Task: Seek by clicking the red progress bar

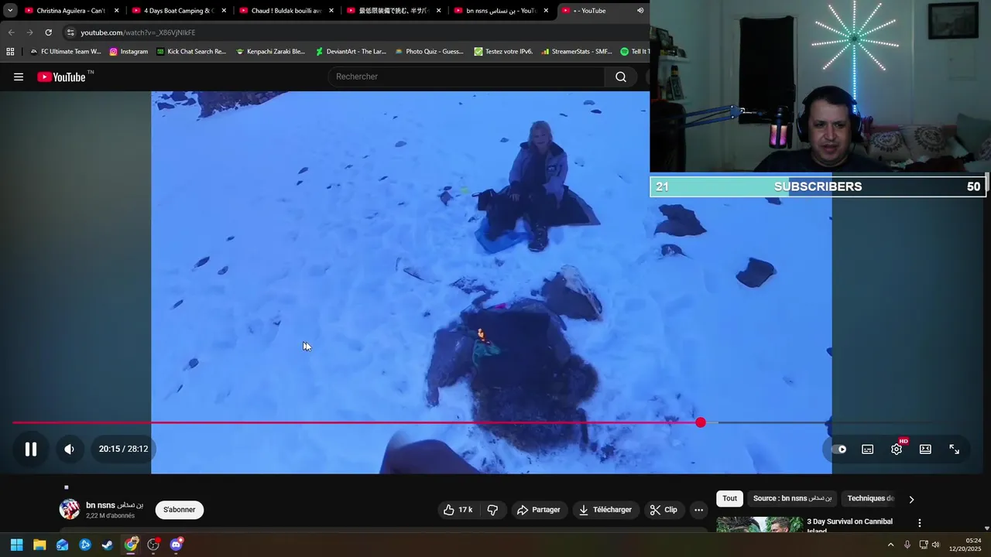Action: [x=356, y=422]
